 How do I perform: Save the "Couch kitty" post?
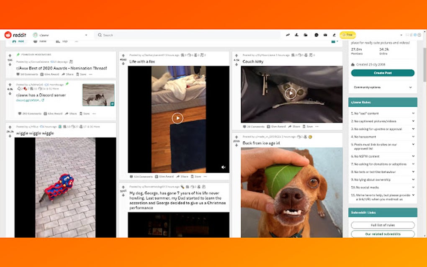(309, 126)
